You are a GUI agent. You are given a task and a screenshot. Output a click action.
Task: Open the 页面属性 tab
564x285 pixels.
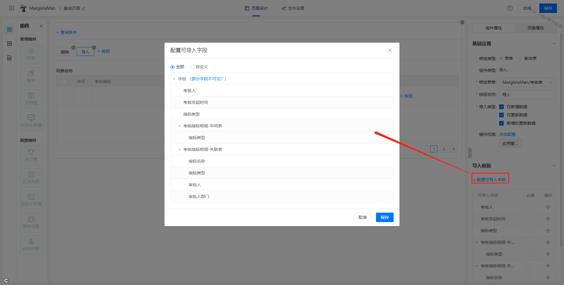coord(536,28)
